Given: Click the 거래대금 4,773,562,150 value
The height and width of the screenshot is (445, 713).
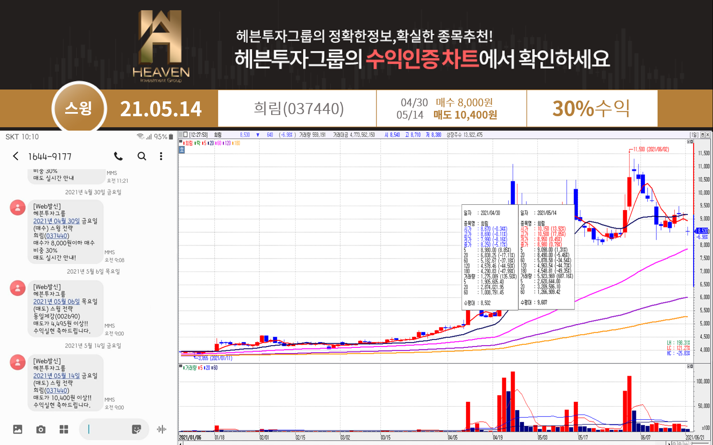Looking at the screenshot, I should 354,135.
